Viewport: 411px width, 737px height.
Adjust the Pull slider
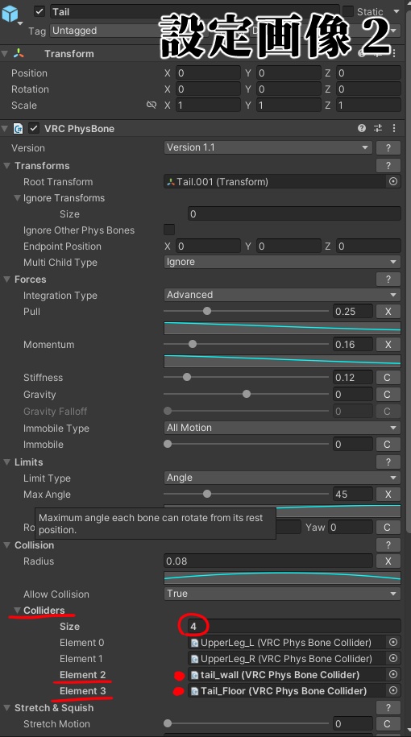click(246, 311)
